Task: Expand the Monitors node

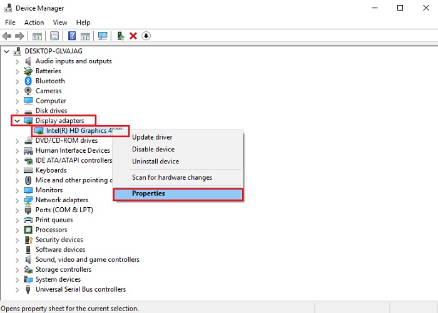Action: tap(18, 190)
